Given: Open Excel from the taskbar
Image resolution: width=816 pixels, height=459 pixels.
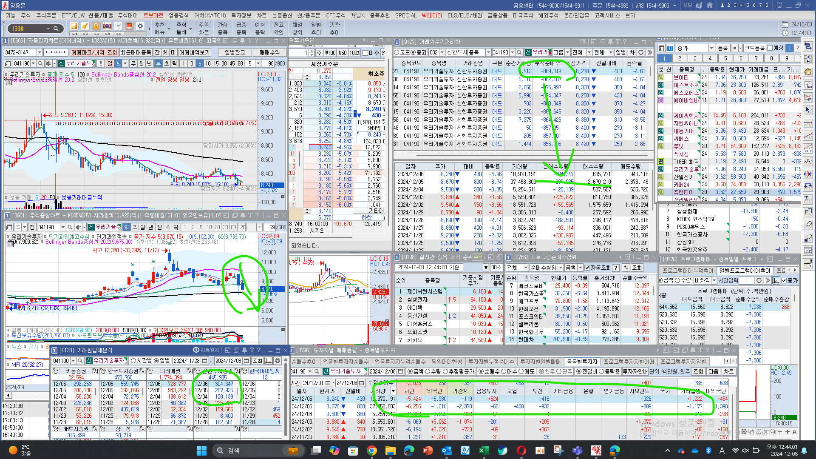Looking at the screenshot, I should point(484,450).
